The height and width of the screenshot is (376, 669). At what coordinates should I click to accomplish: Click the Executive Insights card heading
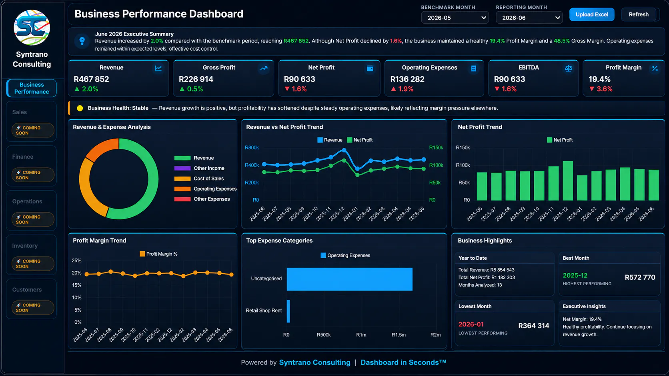[584, 306]
